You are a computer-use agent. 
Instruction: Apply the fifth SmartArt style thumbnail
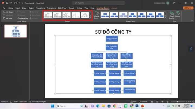click(142, 15)
